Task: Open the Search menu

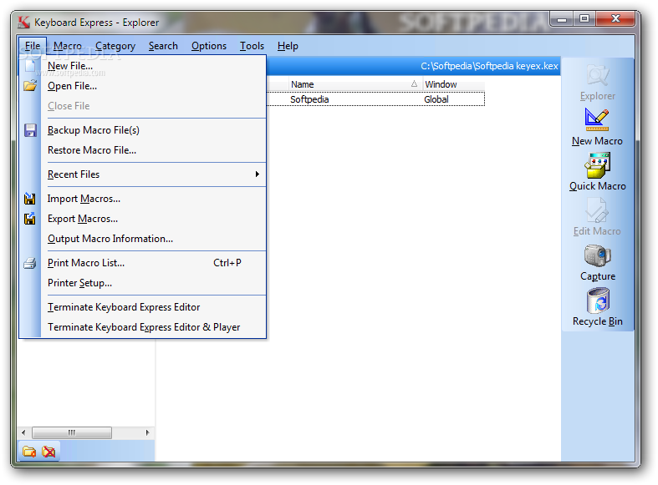Action: coord(163,46)
